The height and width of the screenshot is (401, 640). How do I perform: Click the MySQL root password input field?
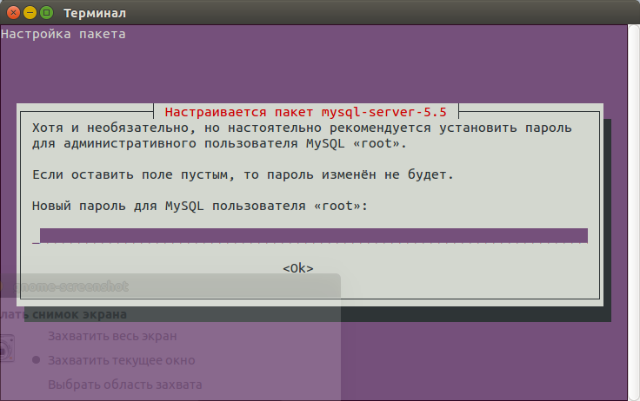coord(310,235)
